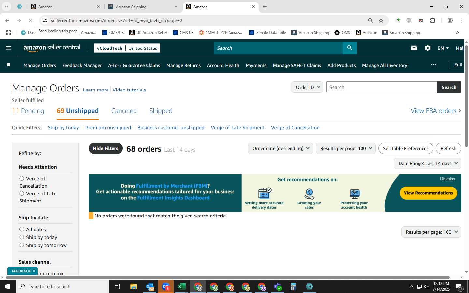The image size is (469, 293).
Task: Go back to the previous page
Action: [7, 21]
